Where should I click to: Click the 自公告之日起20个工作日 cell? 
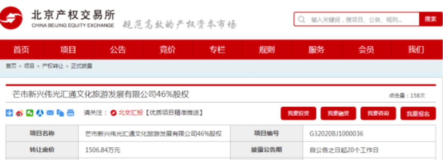coord(369,150)
